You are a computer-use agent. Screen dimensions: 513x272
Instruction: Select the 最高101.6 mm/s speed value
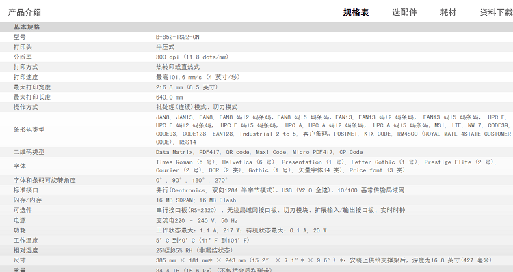click(198, 77)
